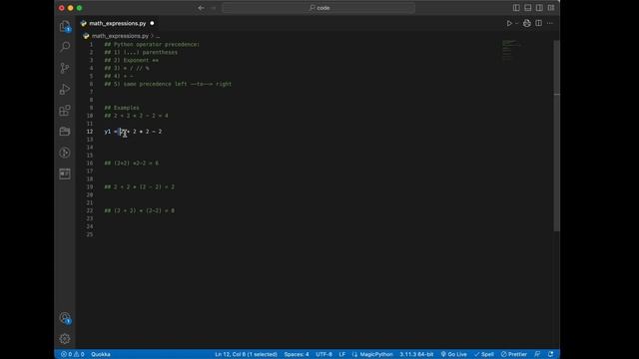Open the Extensions view
Viewport: 639px width, 359px height.
(65, 111)
